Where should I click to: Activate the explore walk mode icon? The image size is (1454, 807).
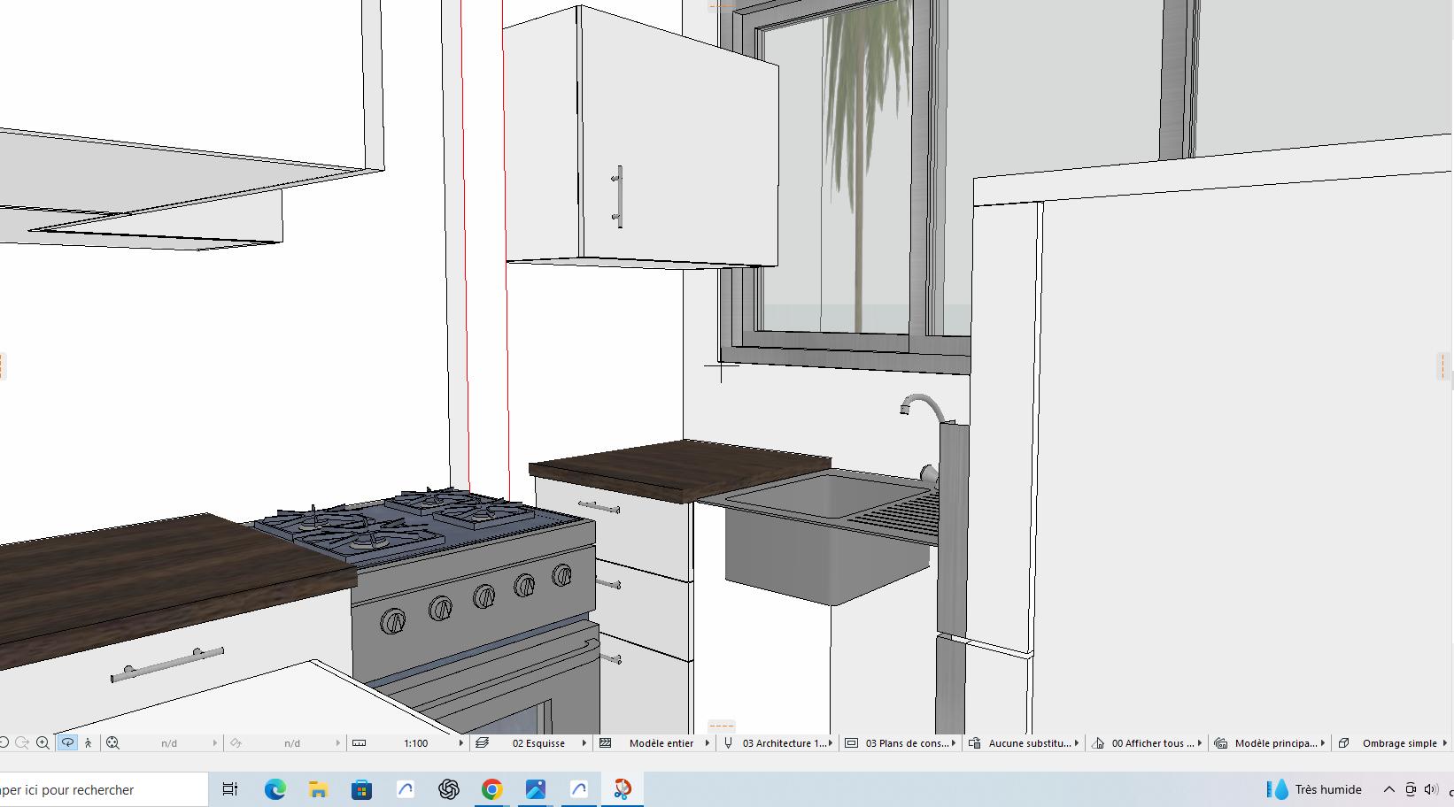tap(89, 743)
